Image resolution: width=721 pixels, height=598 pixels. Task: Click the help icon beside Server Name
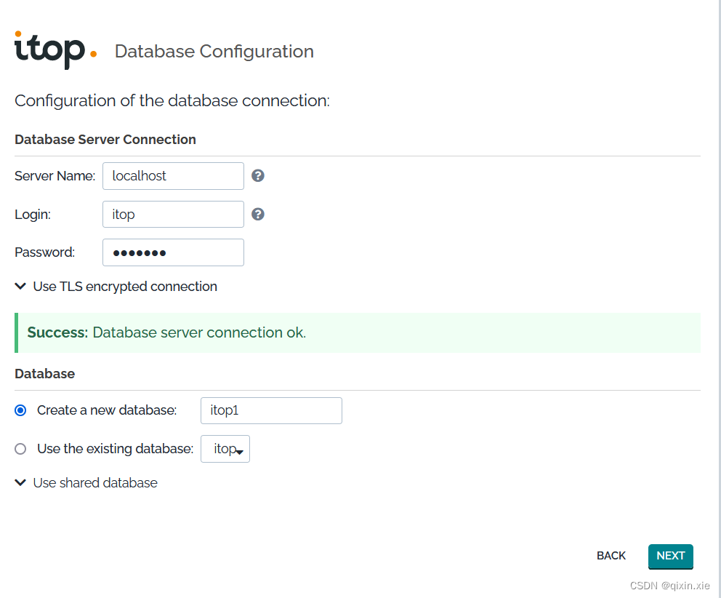pos(257,176)
